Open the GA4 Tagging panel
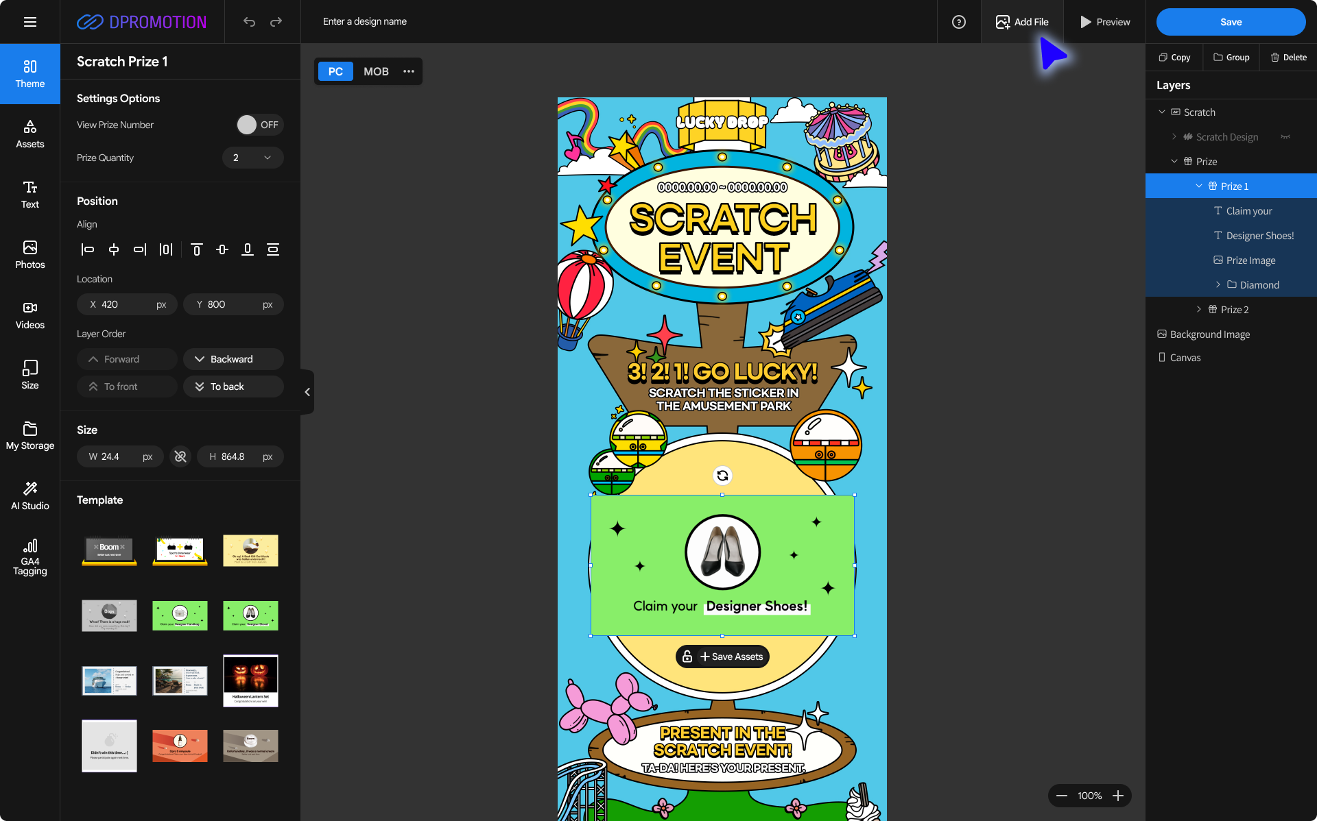 point(30,556)
